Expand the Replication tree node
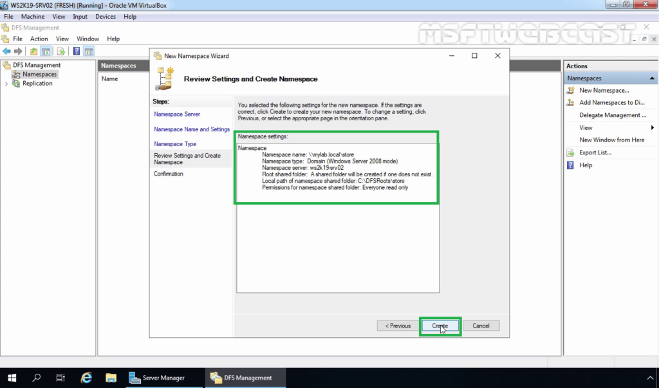The image size is (659, 388). coord(6,84)
